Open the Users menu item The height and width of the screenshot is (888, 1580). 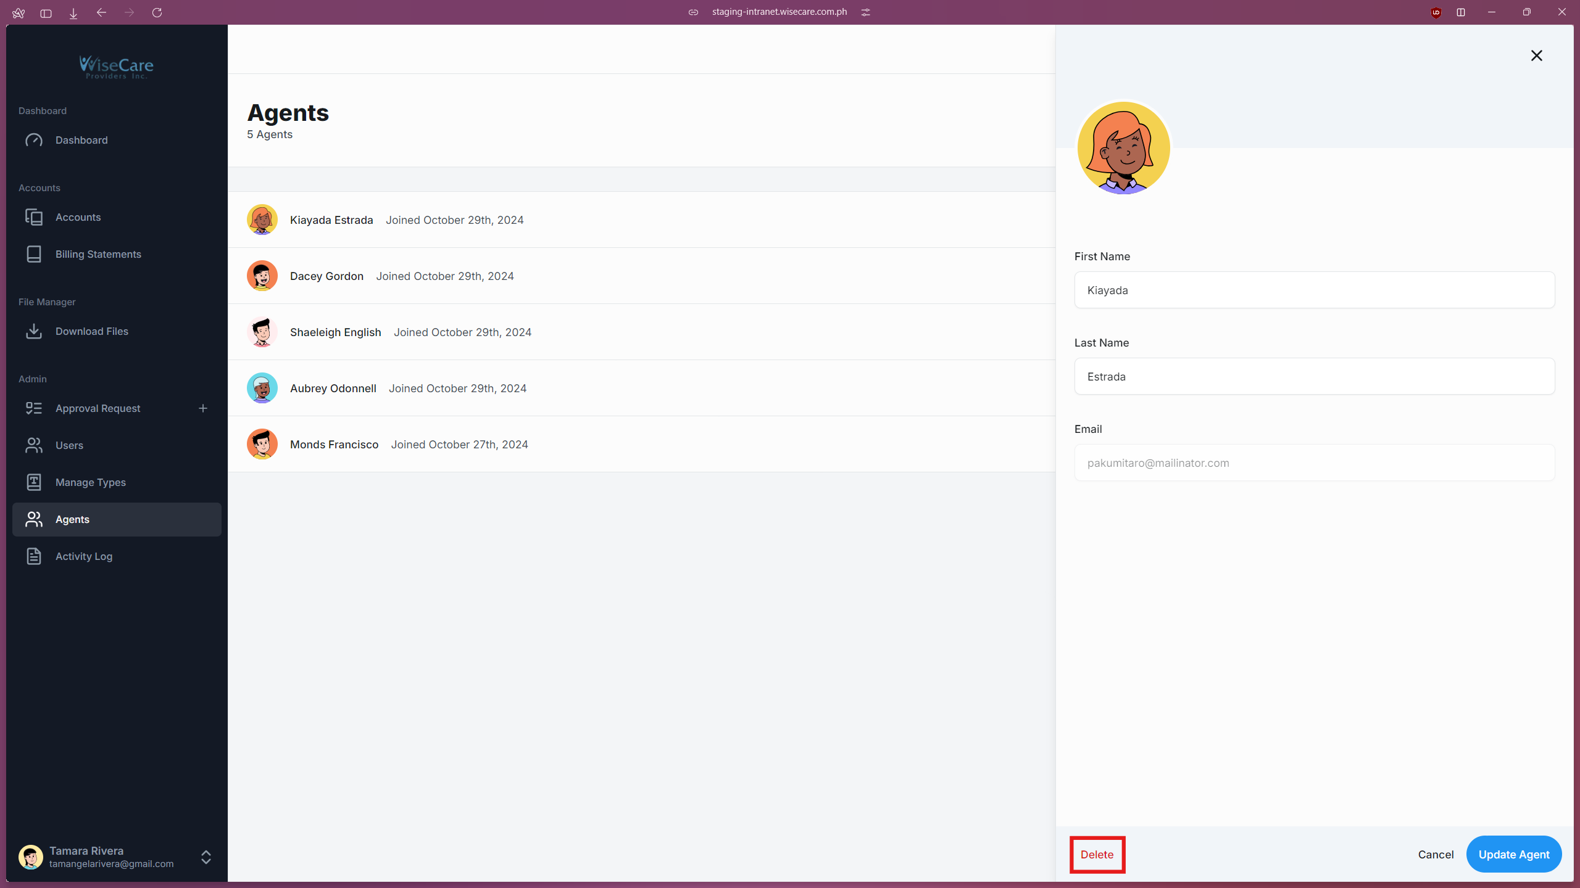69,445
